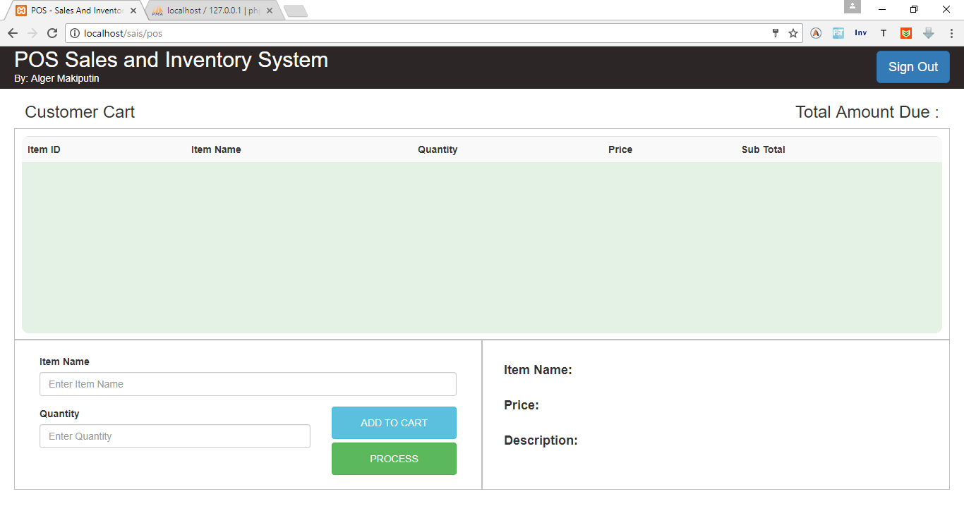Restore down the browser window
Viewport: 964px width, 513px height.
click(914, 9)
